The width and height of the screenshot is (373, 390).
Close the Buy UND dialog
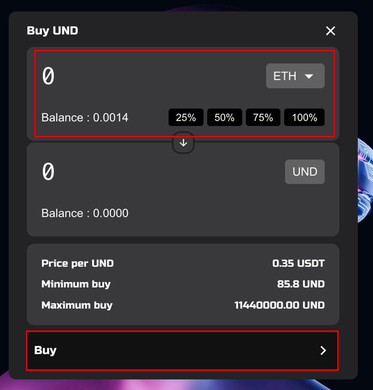click(x=330, y=31)
